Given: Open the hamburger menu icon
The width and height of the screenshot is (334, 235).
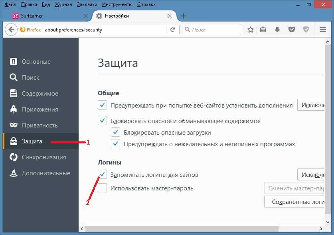Looking at the screenshot, I should tap(323, 29).
